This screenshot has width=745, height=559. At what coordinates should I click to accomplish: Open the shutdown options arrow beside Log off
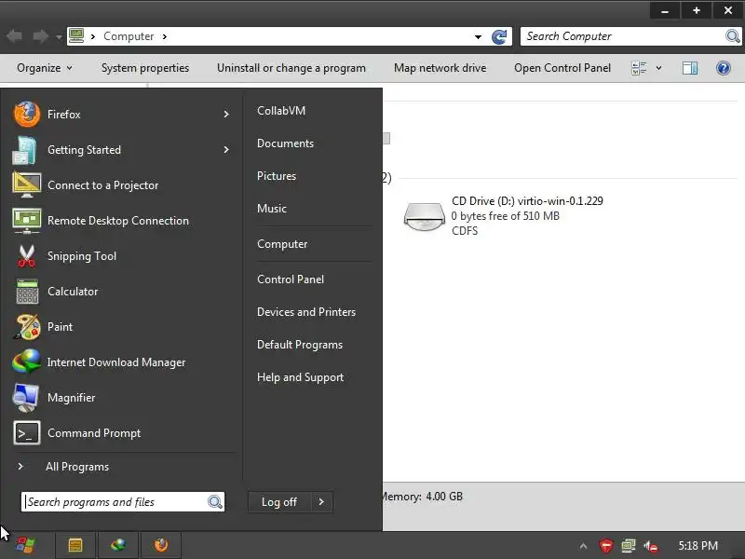321,502
